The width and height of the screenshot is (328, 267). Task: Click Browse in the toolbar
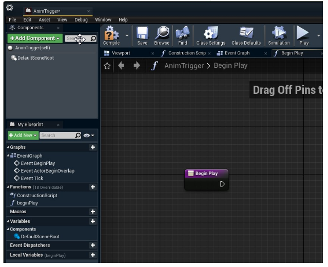coord(162,35)
